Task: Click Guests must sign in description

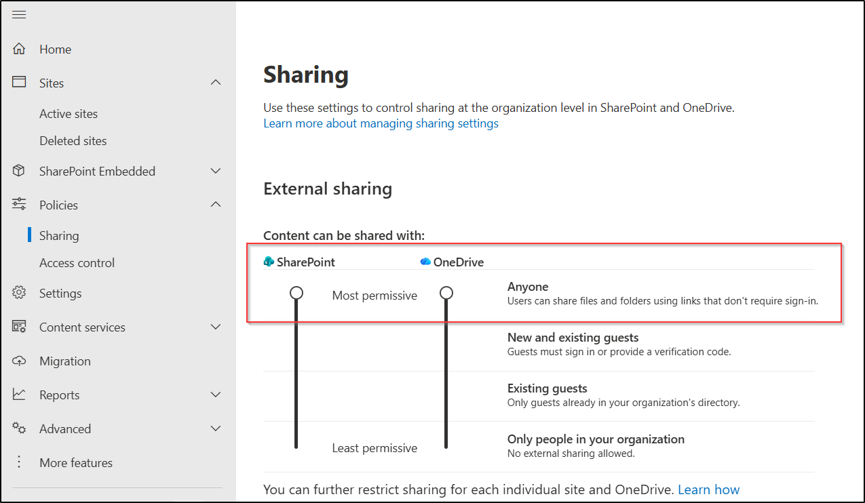Action: pyautogui.click(x=619, y=352)
